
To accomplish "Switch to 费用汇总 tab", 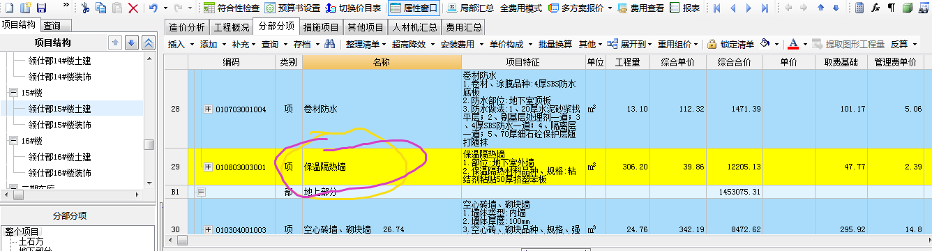I will point(464,27).
